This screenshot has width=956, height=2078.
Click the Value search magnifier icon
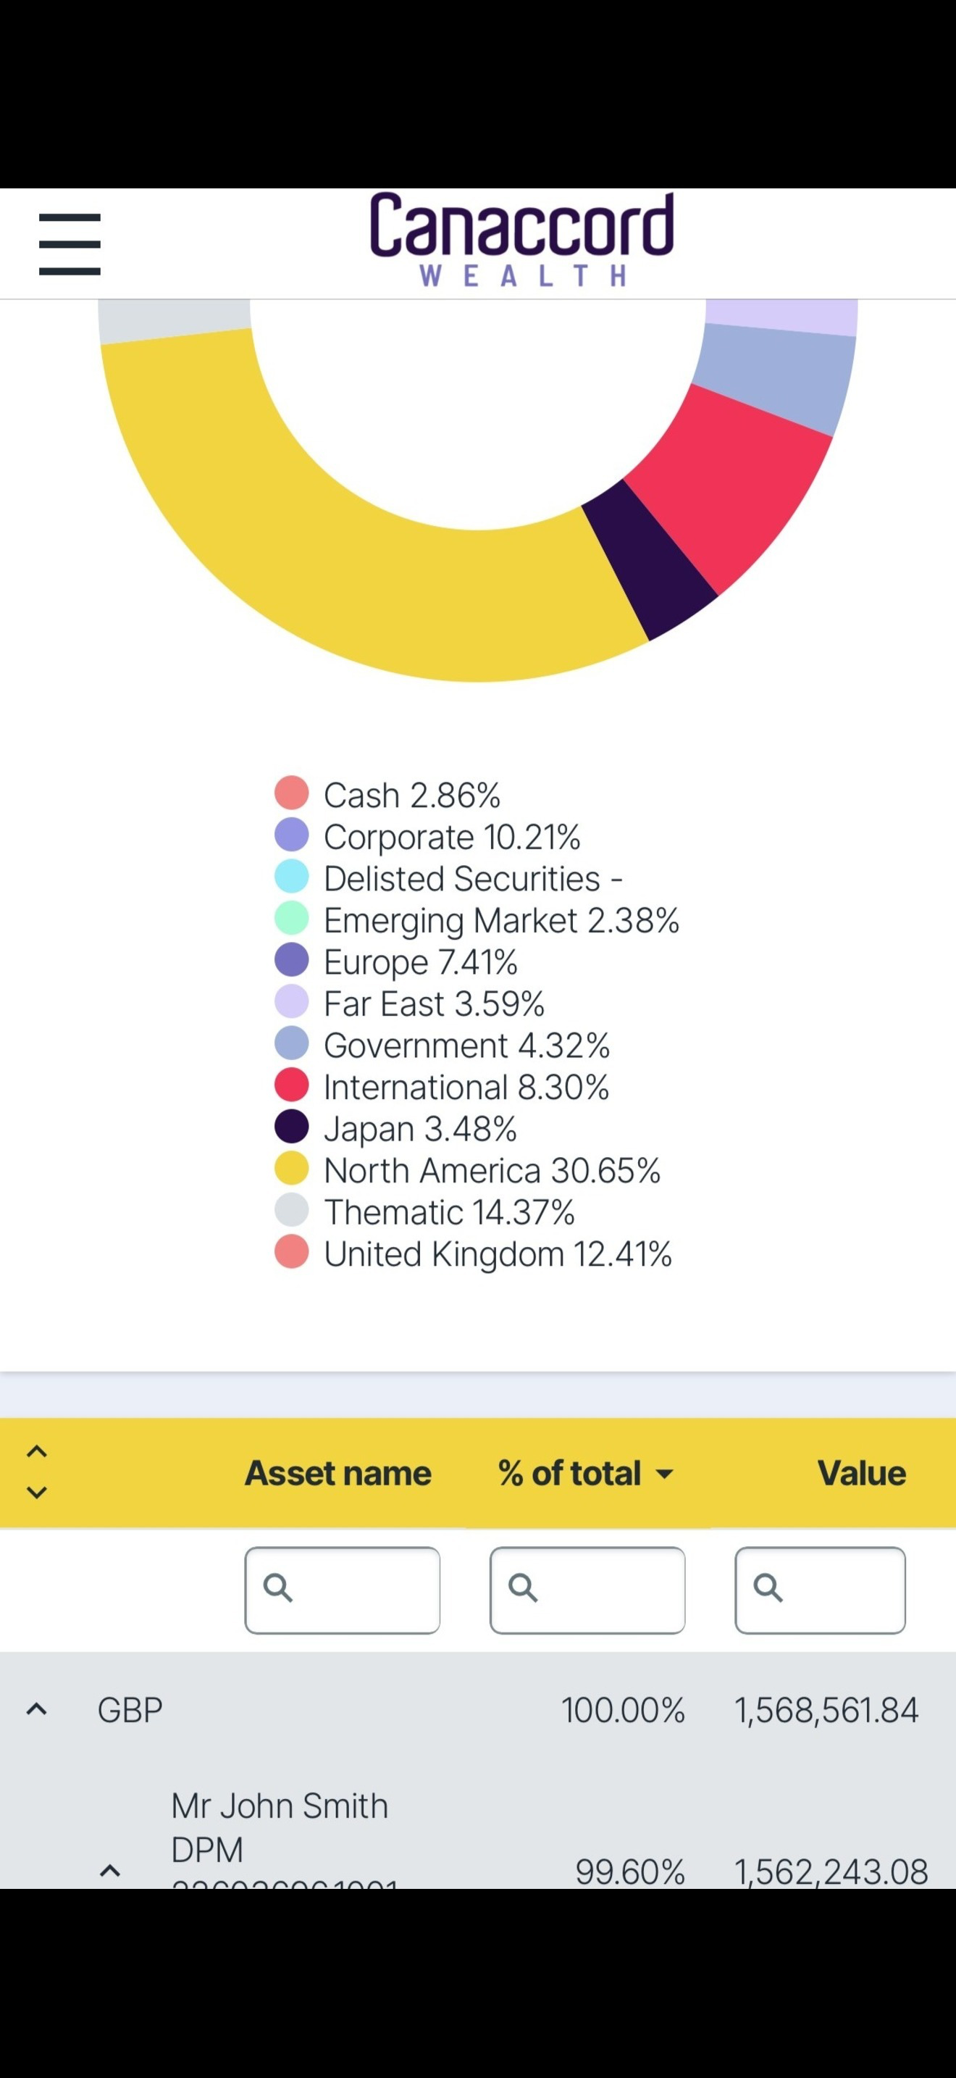768,1587
